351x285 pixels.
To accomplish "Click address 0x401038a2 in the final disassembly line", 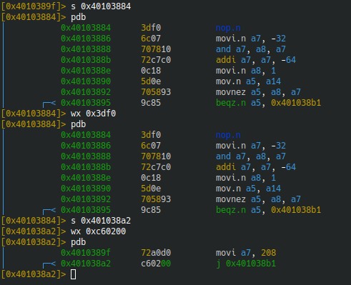I will (x=86, y=264).
